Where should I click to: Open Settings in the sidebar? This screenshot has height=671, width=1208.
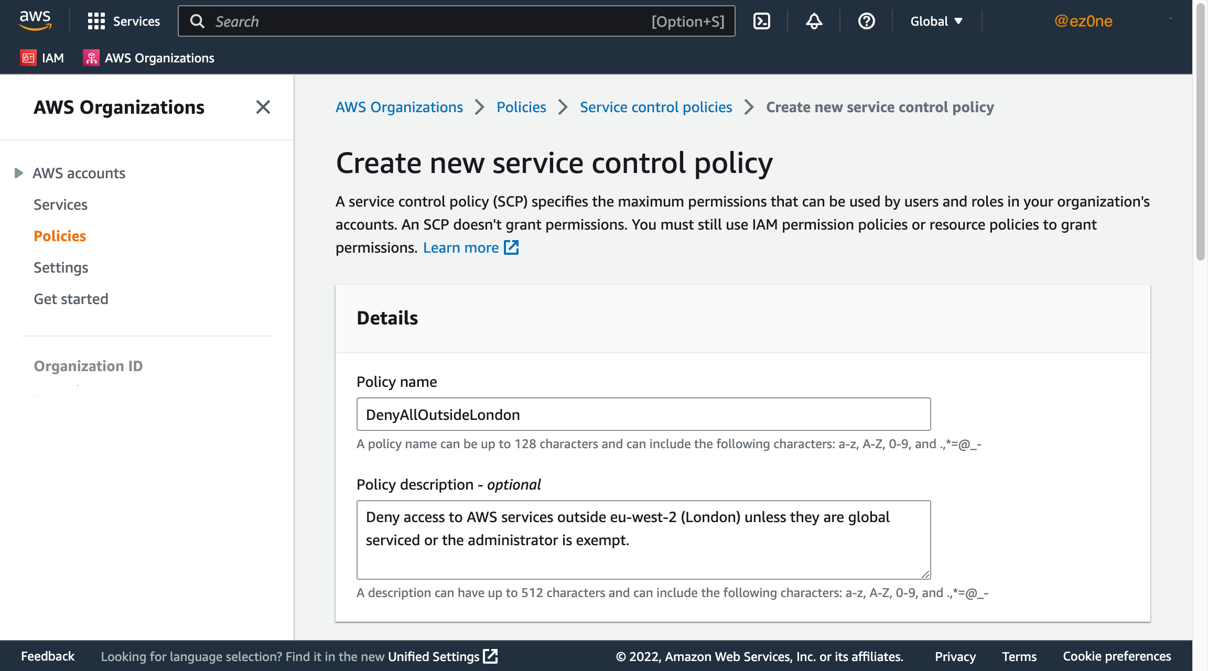[61, 267]
